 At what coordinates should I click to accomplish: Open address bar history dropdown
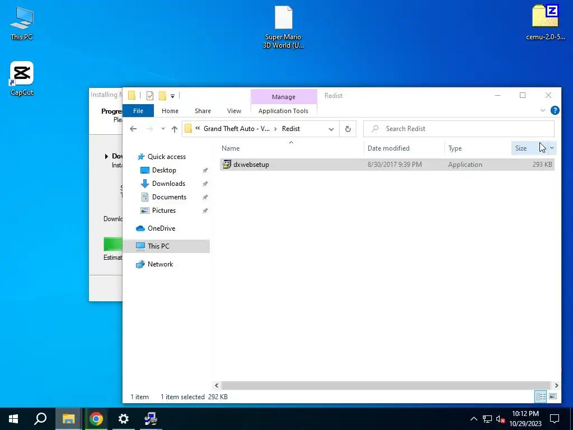click(331, 129)
